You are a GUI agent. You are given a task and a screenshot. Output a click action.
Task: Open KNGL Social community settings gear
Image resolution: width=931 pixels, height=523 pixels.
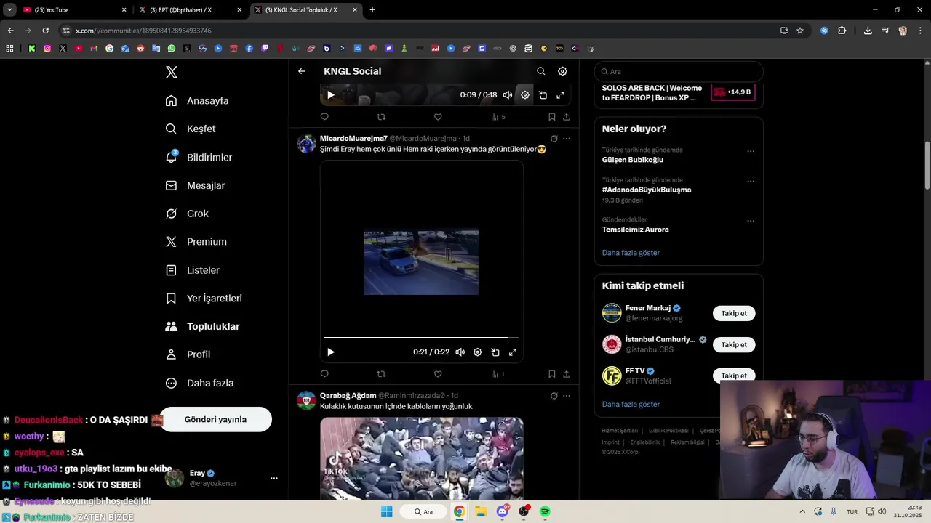[x=562, y=71]
